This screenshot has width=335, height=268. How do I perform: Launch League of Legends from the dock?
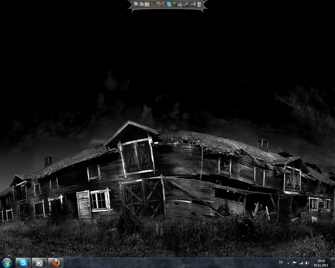pyautogui.click(x=152, y=4)
